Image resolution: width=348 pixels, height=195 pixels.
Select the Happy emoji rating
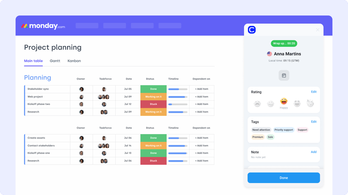(x=284, y=101)
